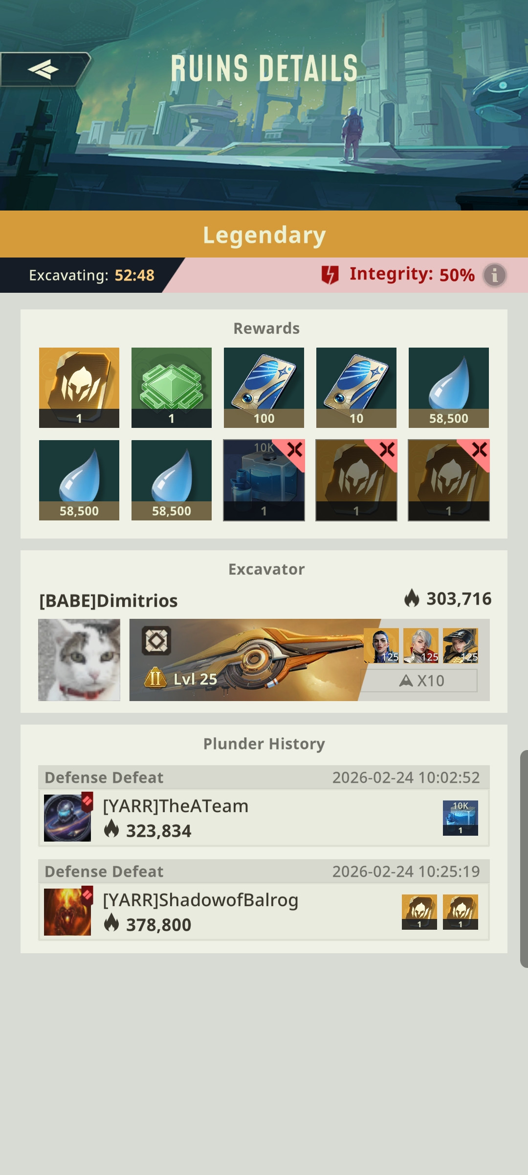
Task: Select the golden helmet reward card
Action: click(x=79, y=388)
